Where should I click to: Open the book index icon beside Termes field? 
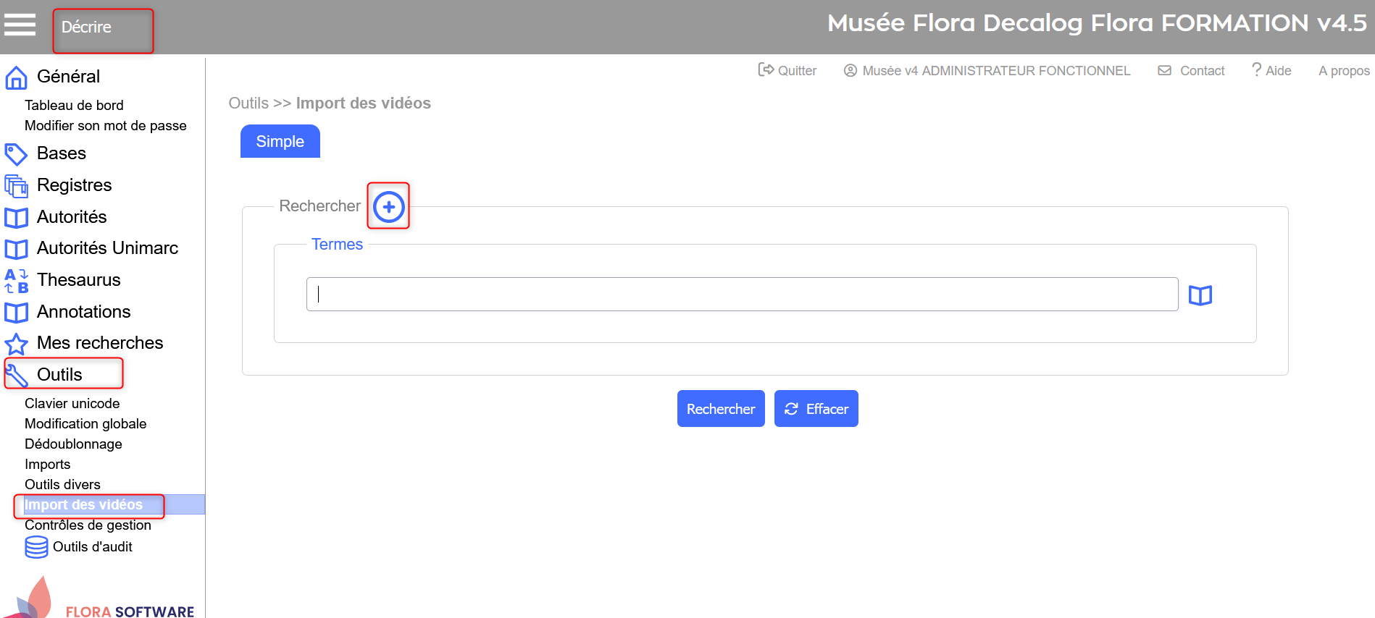1200,295
